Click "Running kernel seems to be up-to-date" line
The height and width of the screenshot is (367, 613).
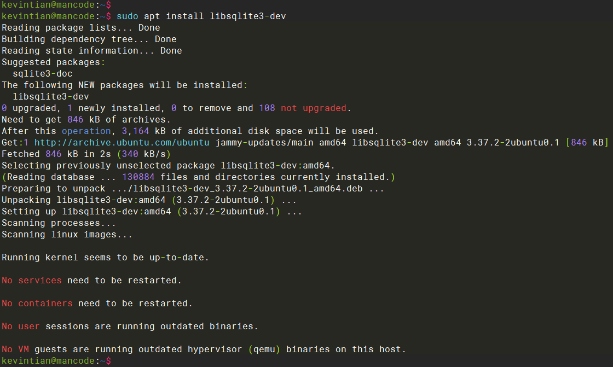point(106,257)
